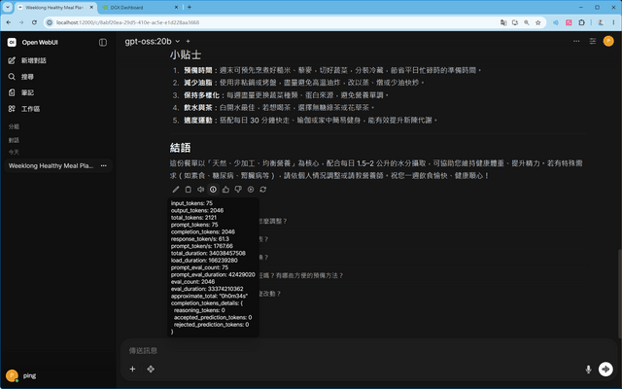The height and width of the screenshot is (389, 622).
Task: Go forward with the browser forward arrow
Action: pos(21,22)
